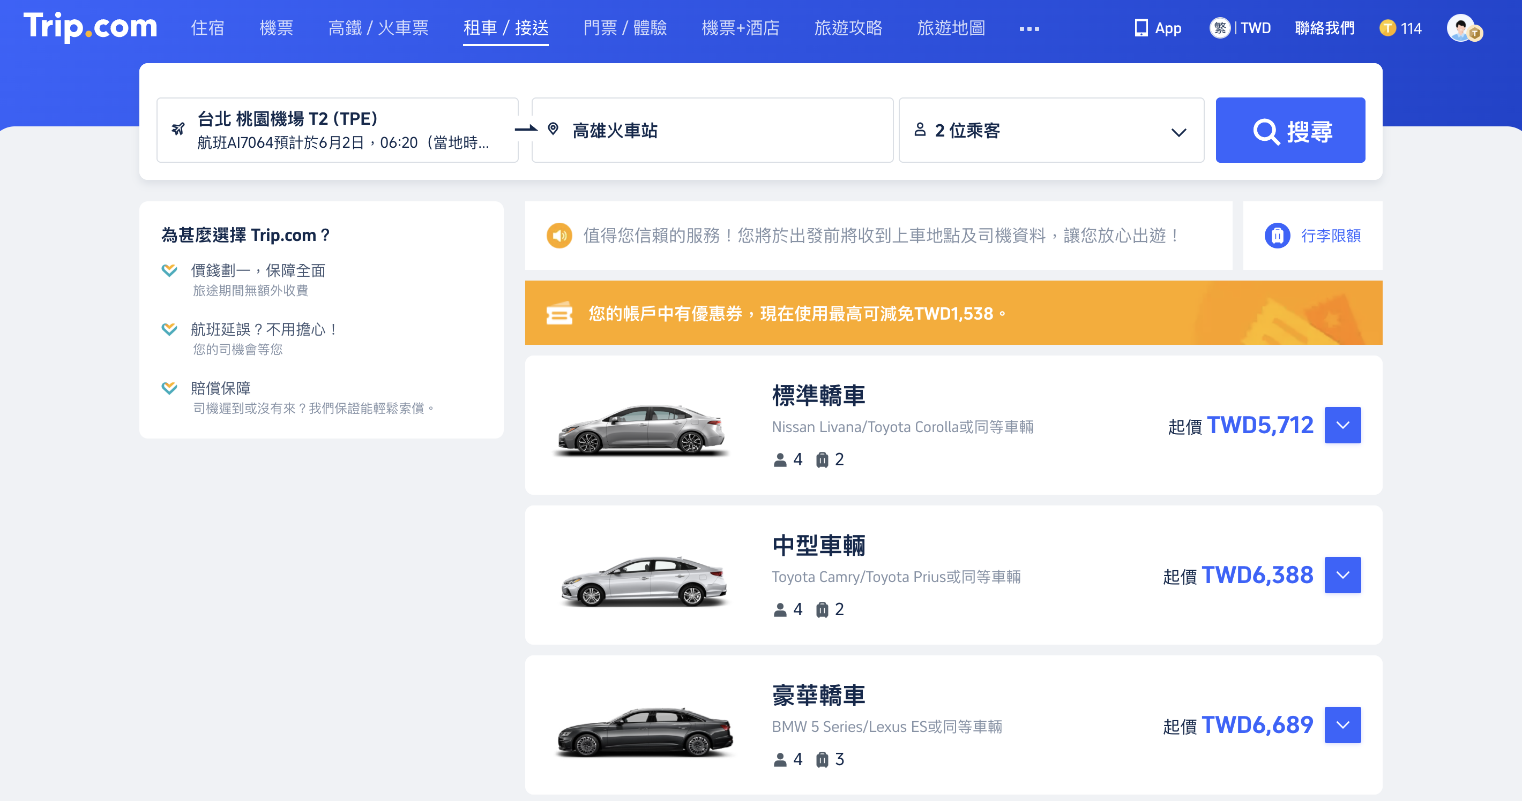Click the checkmark icon beside 賠償保障
The width and height of the screenshot is (1522, 801).
coord(169,388)
